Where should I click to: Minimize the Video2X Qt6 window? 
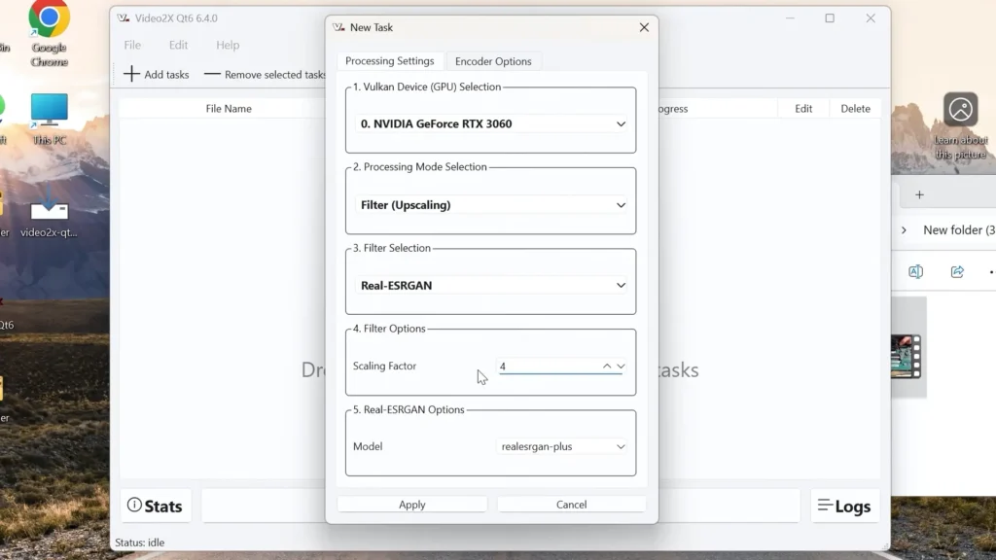790,18
